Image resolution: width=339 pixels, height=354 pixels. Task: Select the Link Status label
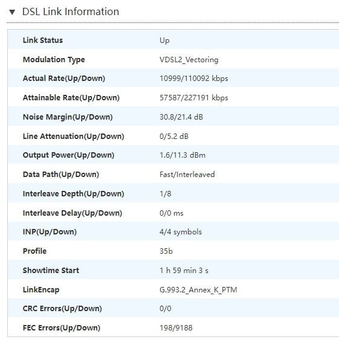point(43,40)
